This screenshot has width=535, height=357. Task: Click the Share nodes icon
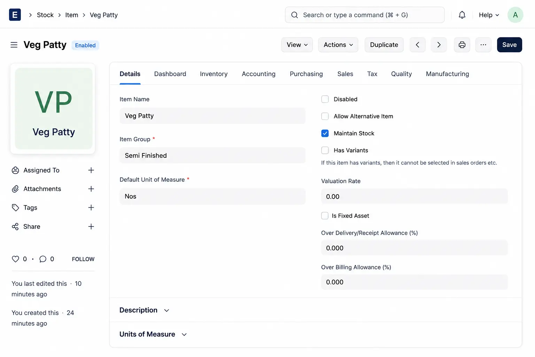[x=15, y=227]
